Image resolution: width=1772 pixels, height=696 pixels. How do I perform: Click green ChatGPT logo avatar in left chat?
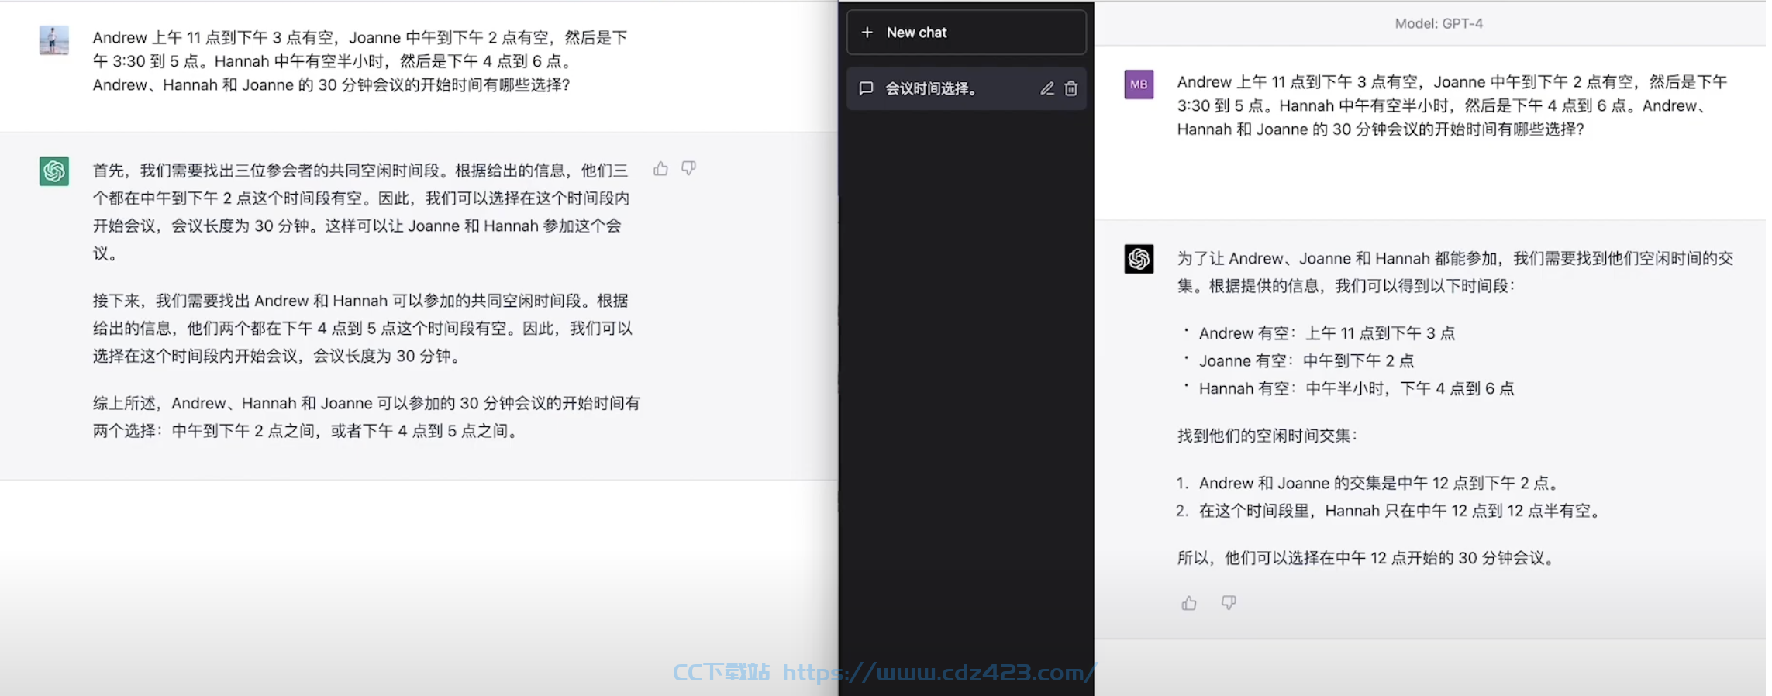pyautogui.click(x=54, y=171)
